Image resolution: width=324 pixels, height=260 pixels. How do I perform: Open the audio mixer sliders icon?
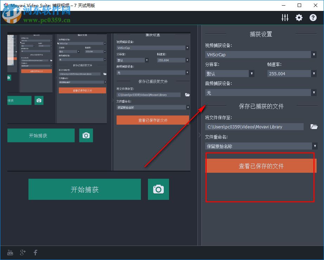(x=285, y=17)
